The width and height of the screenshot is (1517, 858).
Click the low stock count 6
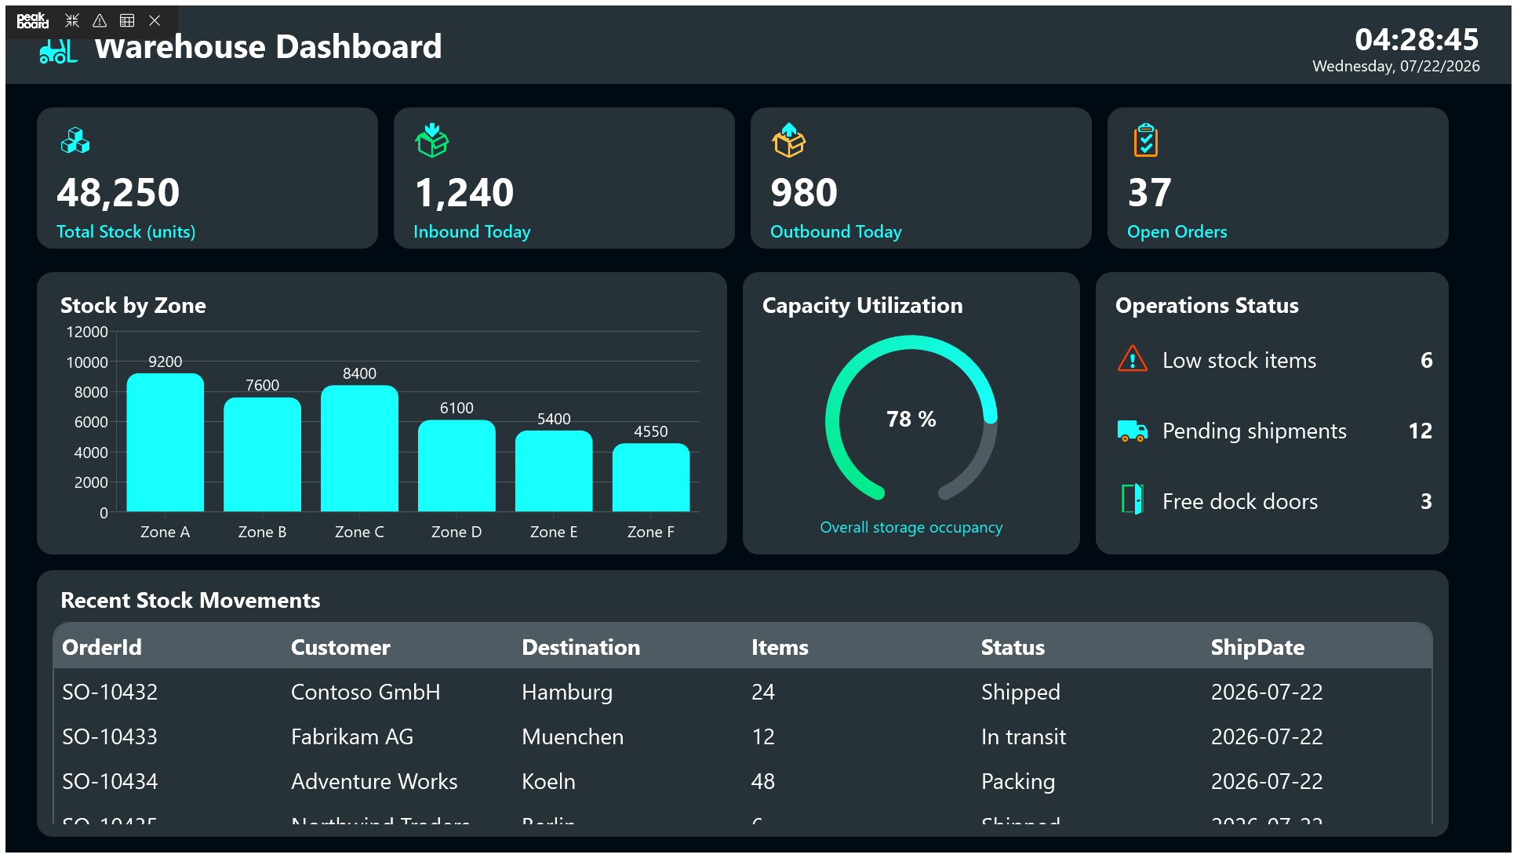coord(1427,361)
